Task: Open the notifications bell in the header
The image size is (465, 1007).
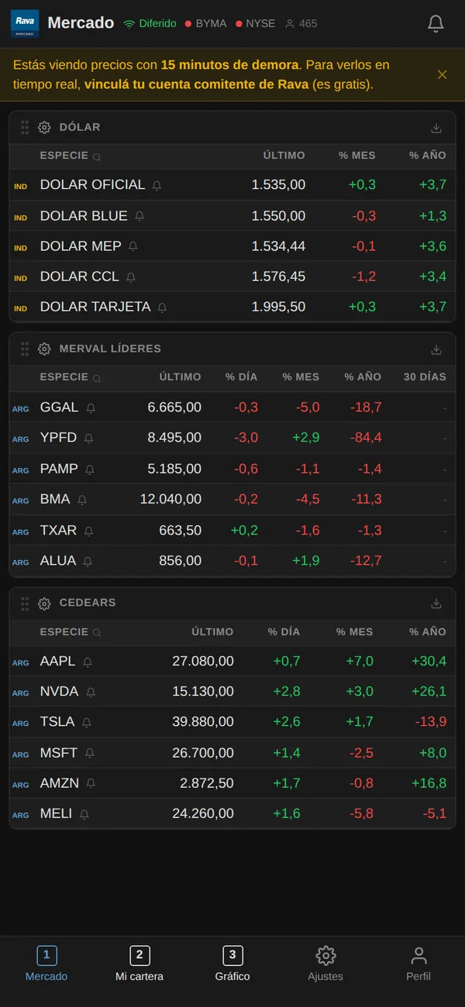Action: 436,24
